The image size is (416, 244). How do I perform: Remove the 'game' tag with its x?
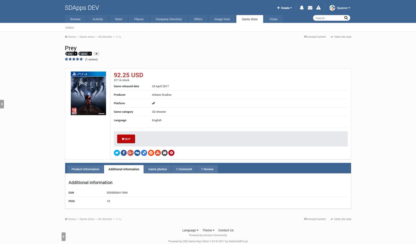click(x=90, y=54)
